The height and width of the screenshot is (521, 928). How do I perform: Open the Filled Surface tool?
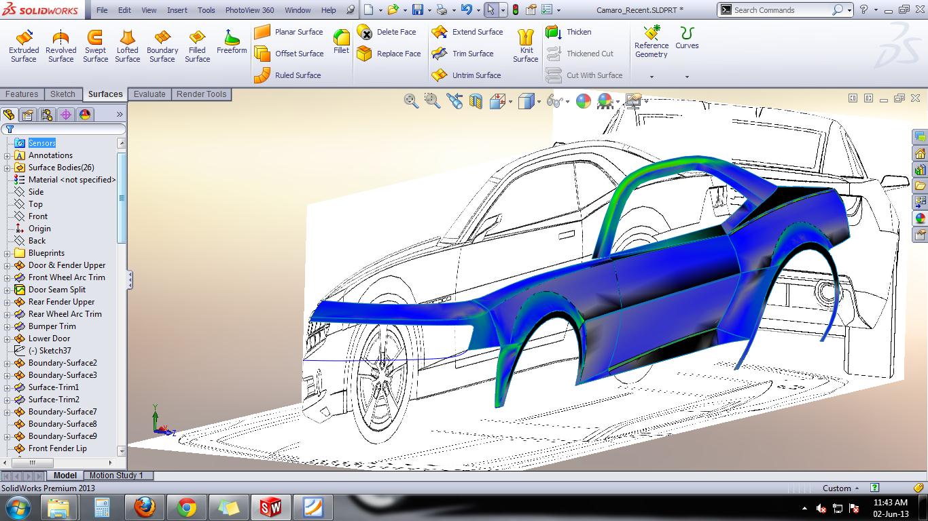pyautogui.click(x=197, y=45)
